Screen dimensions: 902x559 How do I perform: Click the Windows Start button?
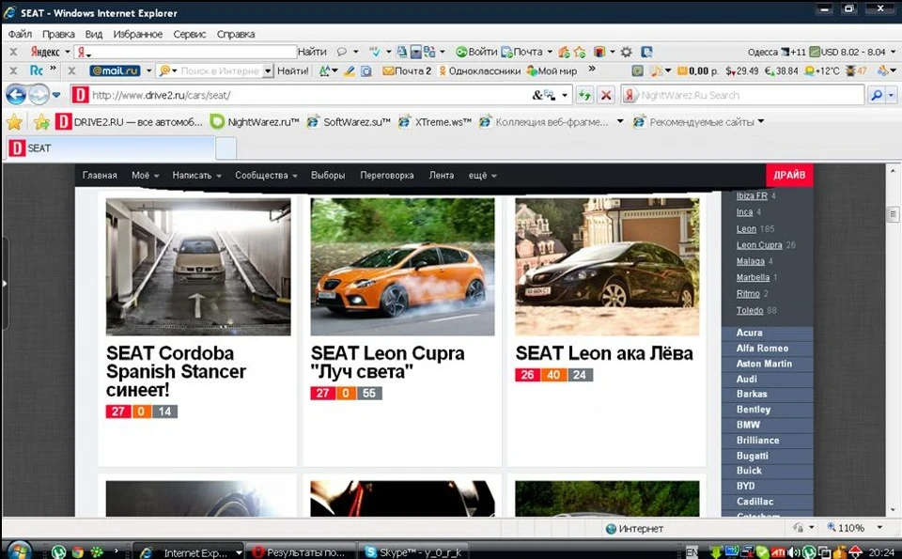[19, 551]
